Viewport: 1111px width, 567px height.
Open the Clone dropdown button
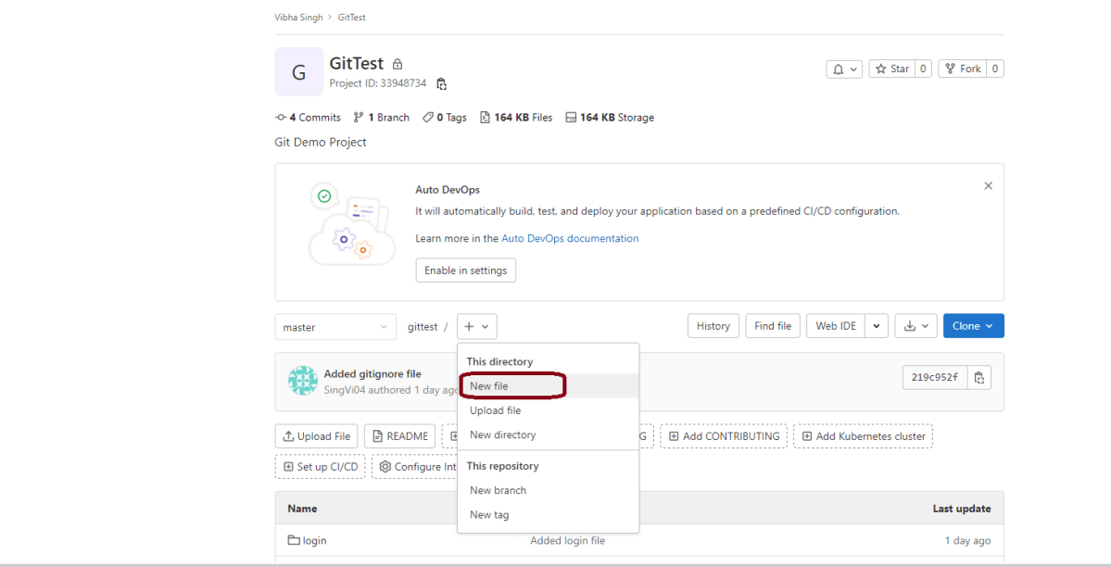(973, 326)
